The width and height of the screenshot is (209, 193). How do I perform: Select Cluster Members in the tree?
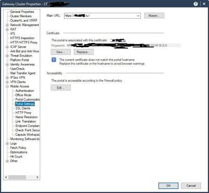click(x=21, y=16)
